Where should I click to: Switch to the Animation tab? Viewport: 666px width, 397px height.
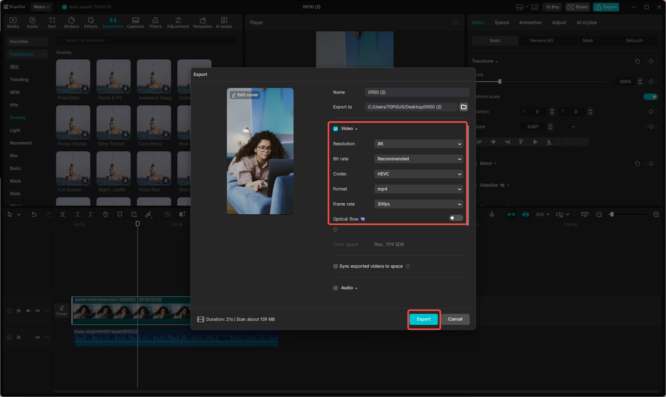click(x=530, y=23)
